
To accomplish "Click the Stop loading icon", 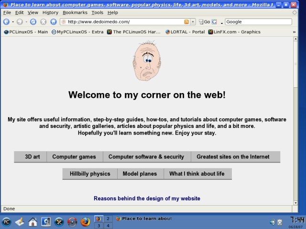I will [43, 22].
